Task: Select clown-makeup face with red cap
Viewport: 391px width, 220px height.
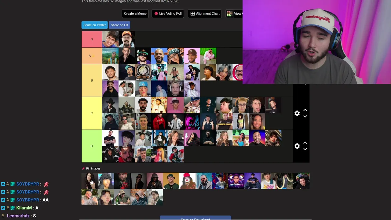Action: coord(187,181)
